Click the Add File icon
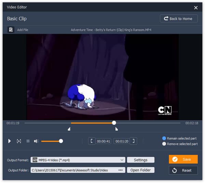 pyautogui.click(x=11, y=30)
